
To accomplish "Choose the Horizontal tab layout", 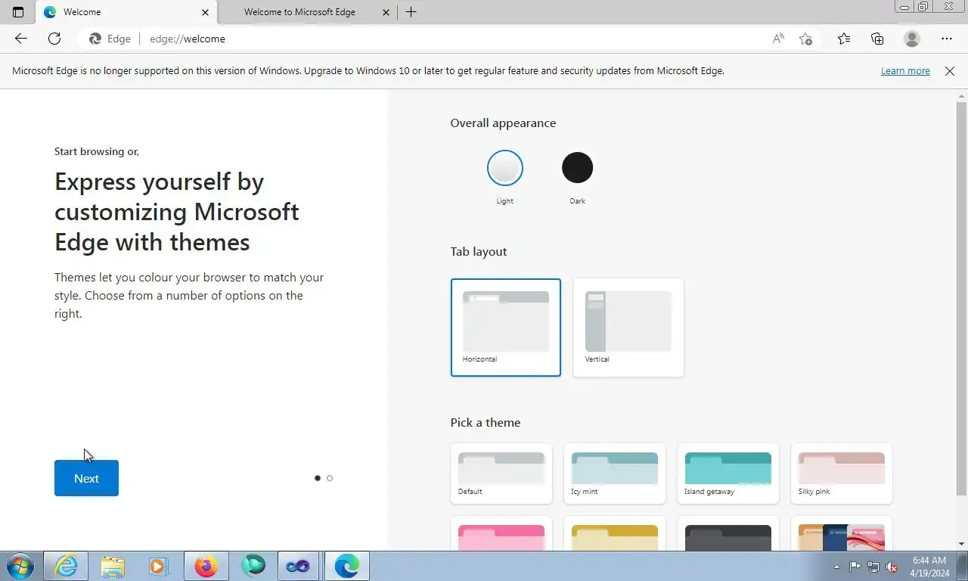I will 506,328.
